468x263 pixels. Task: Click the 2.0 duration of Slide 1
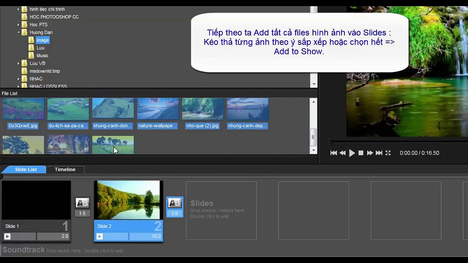coord(53,236)
